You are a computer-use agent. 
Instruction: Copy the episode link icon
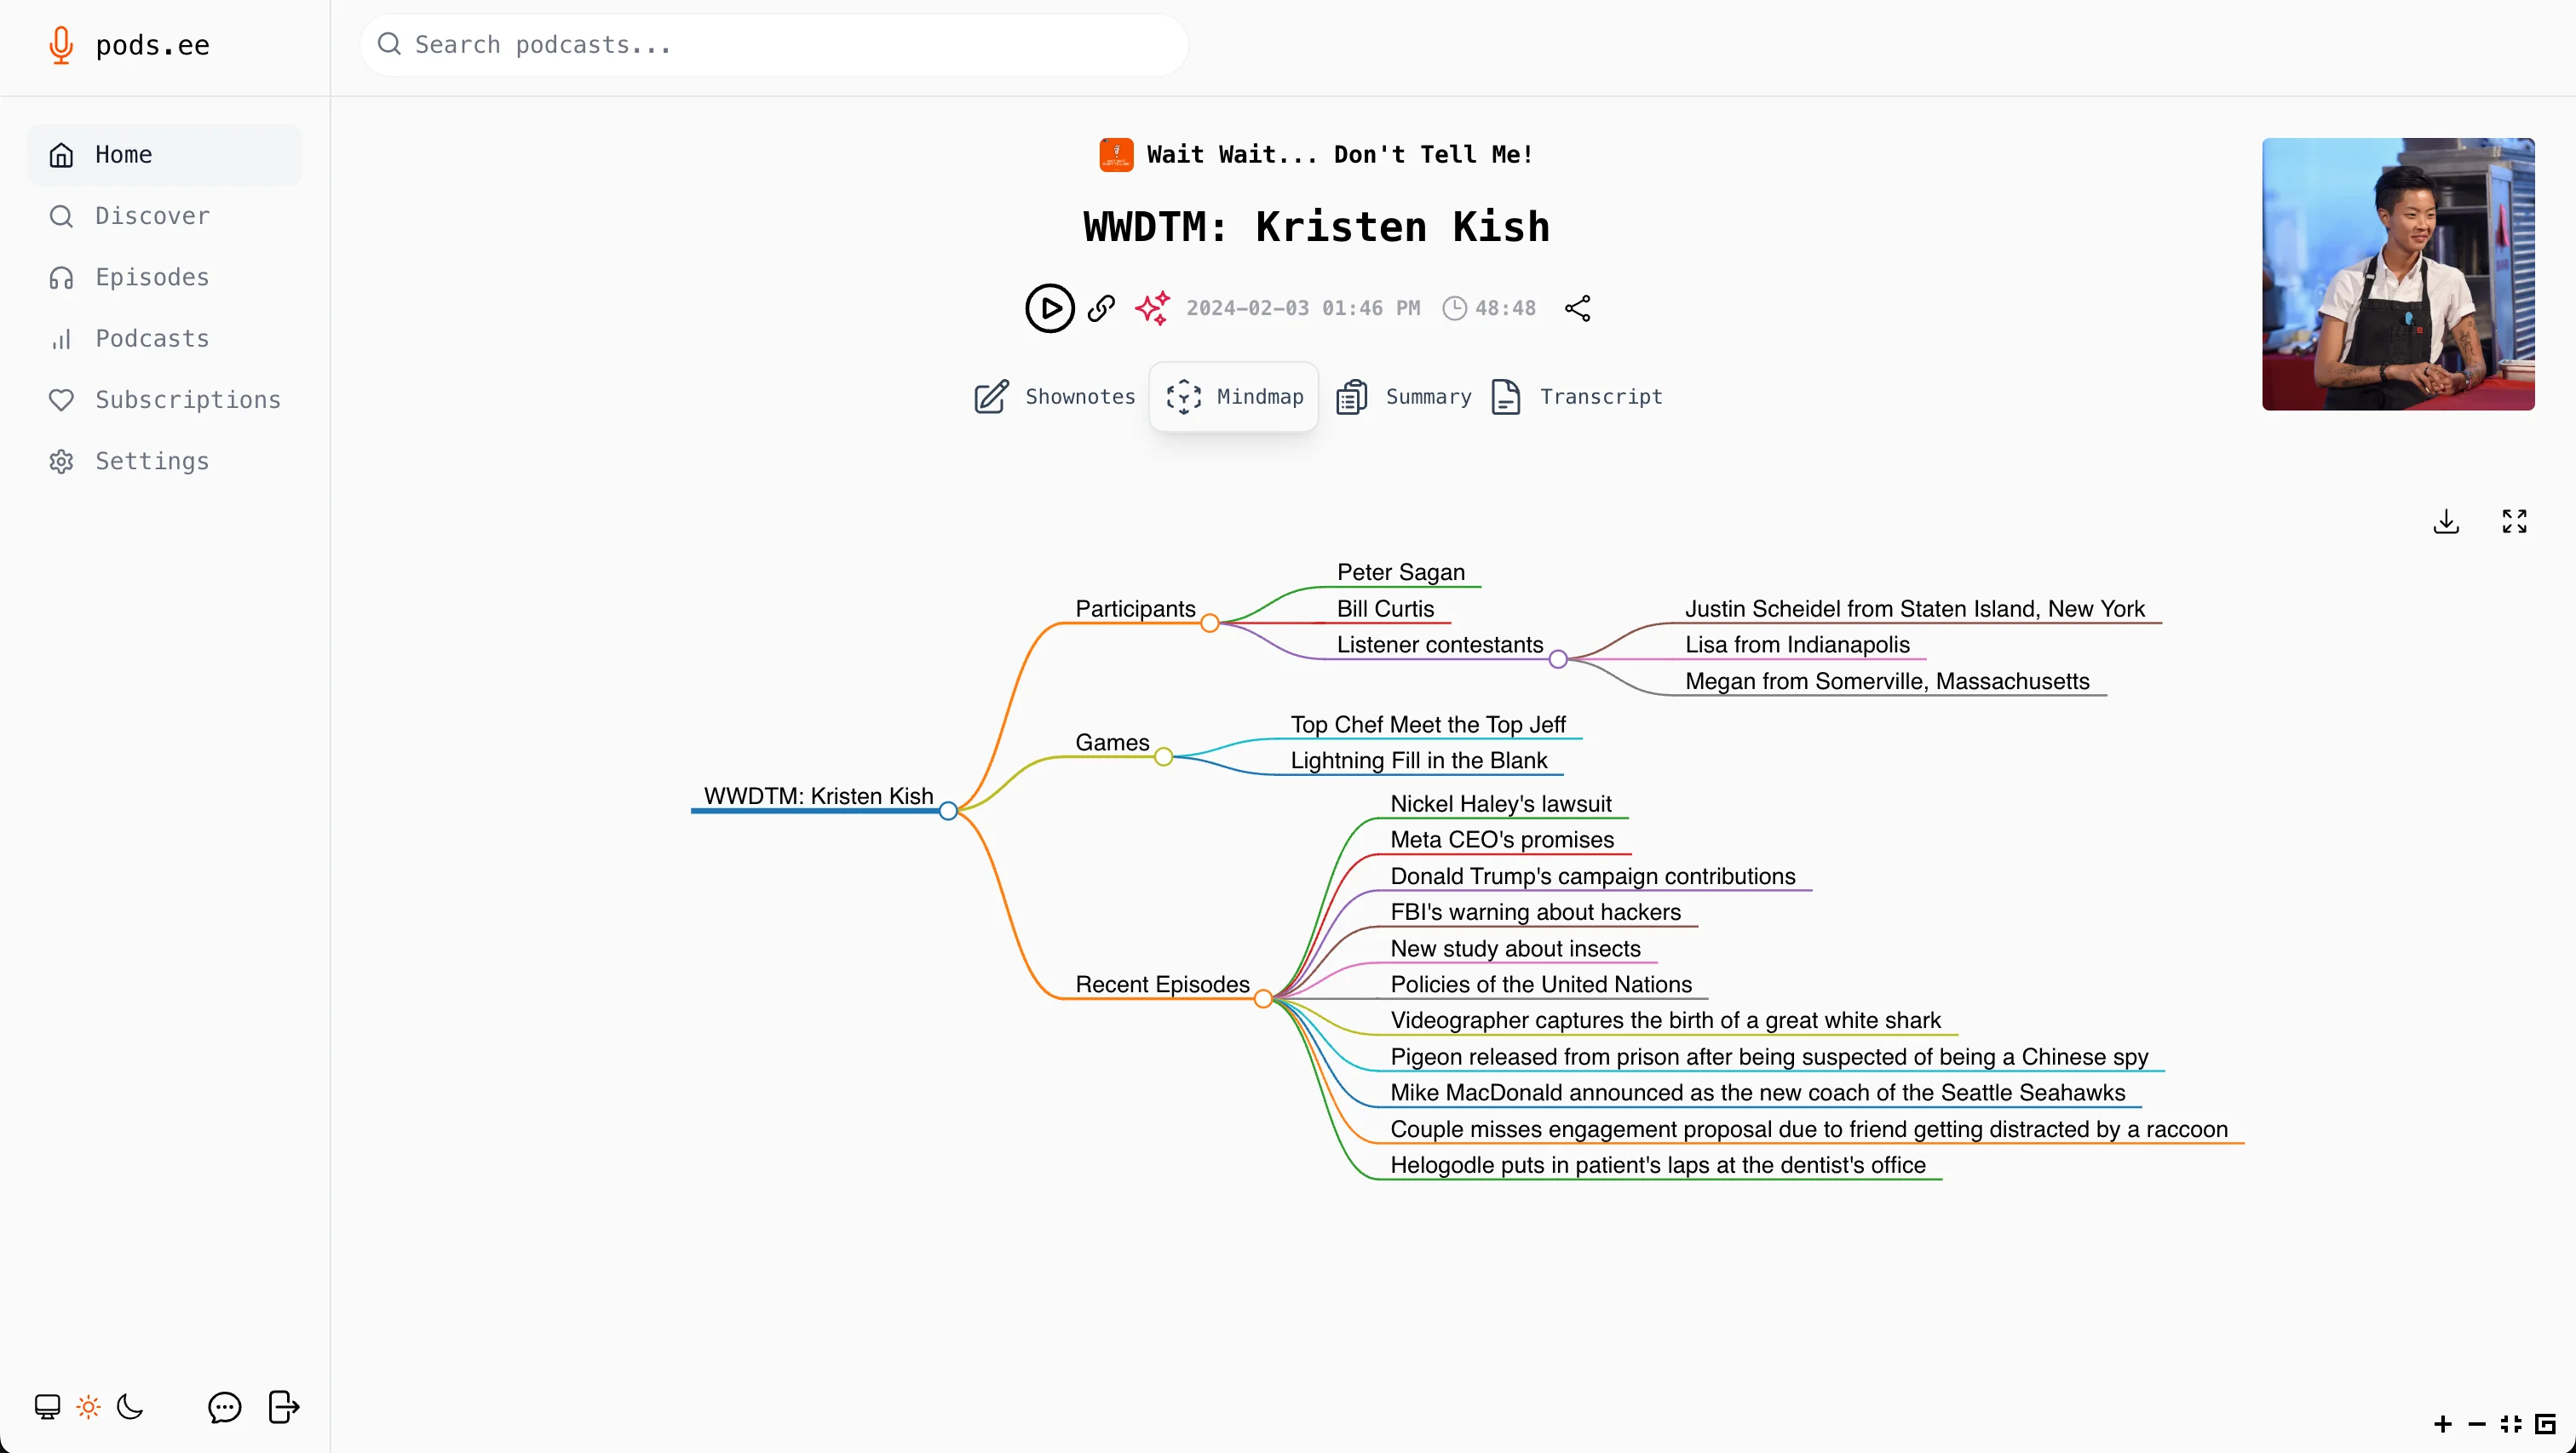point(1101,308)
